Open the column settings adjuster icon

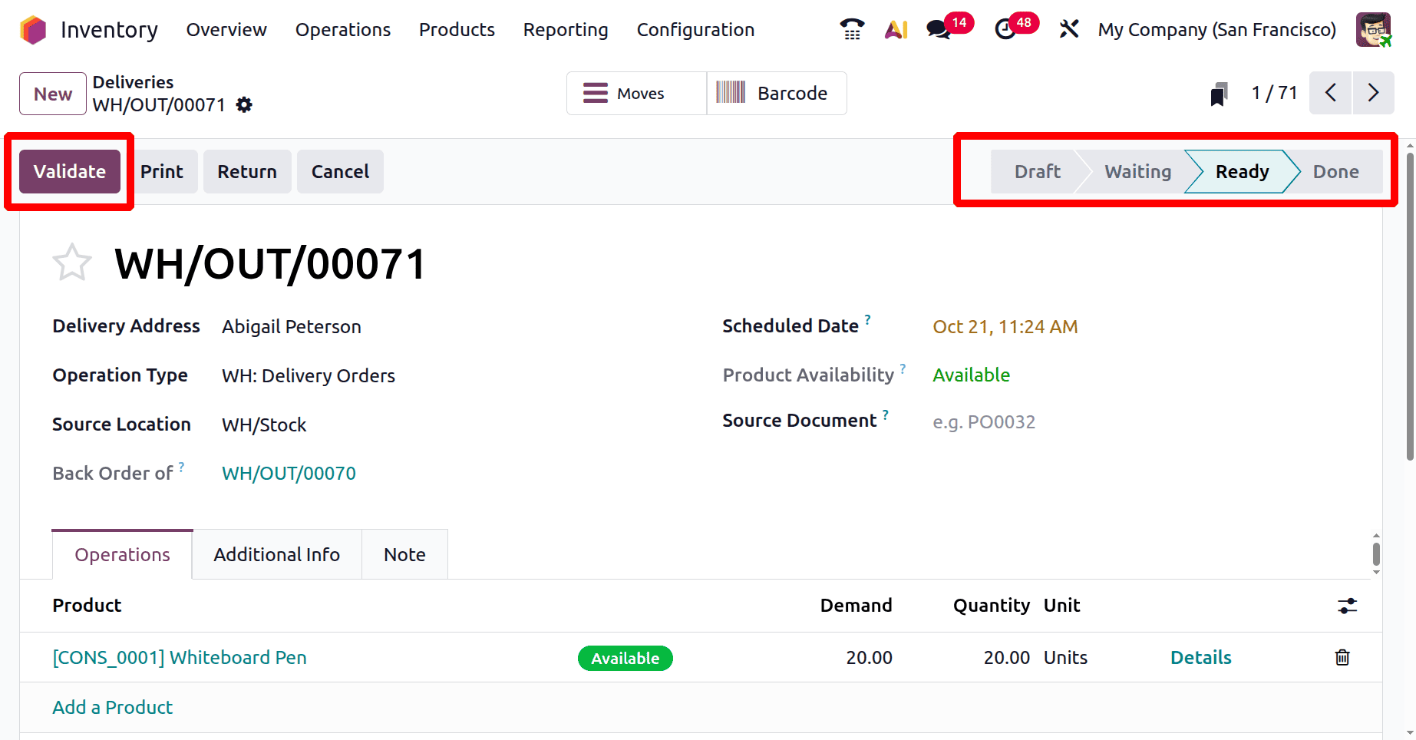(x=1347, y=606)
